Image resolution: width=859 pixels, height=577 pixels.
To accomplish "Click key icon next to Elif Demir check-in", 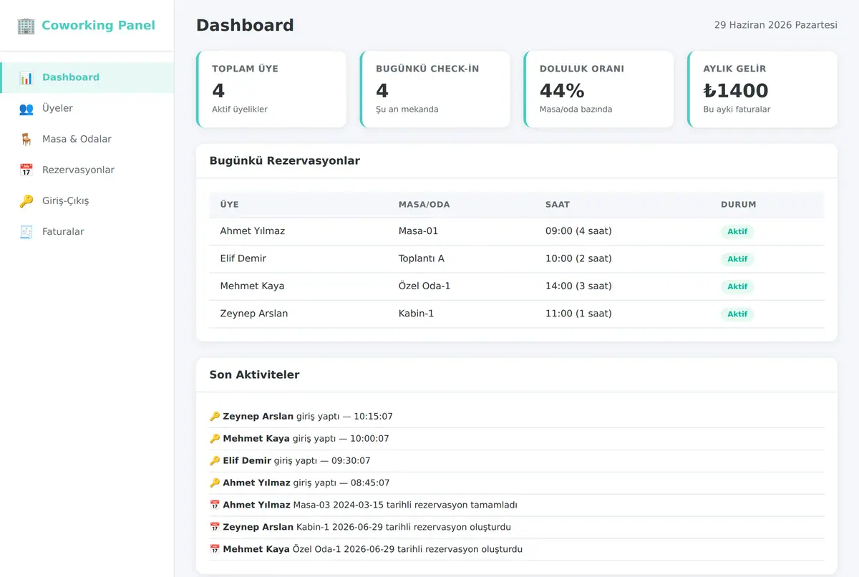I will [x=215, y=460].
